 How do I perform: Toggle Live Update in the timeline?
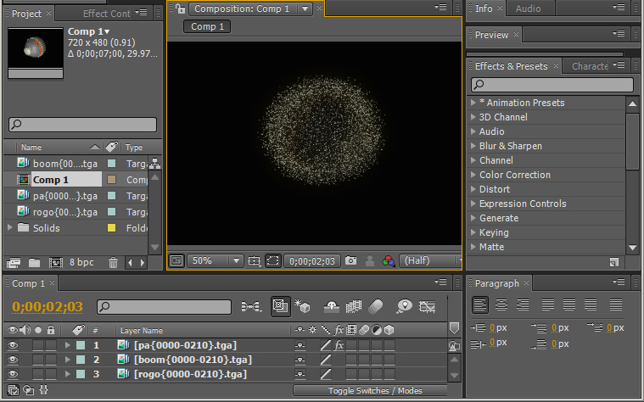click(x=281, y=306)
